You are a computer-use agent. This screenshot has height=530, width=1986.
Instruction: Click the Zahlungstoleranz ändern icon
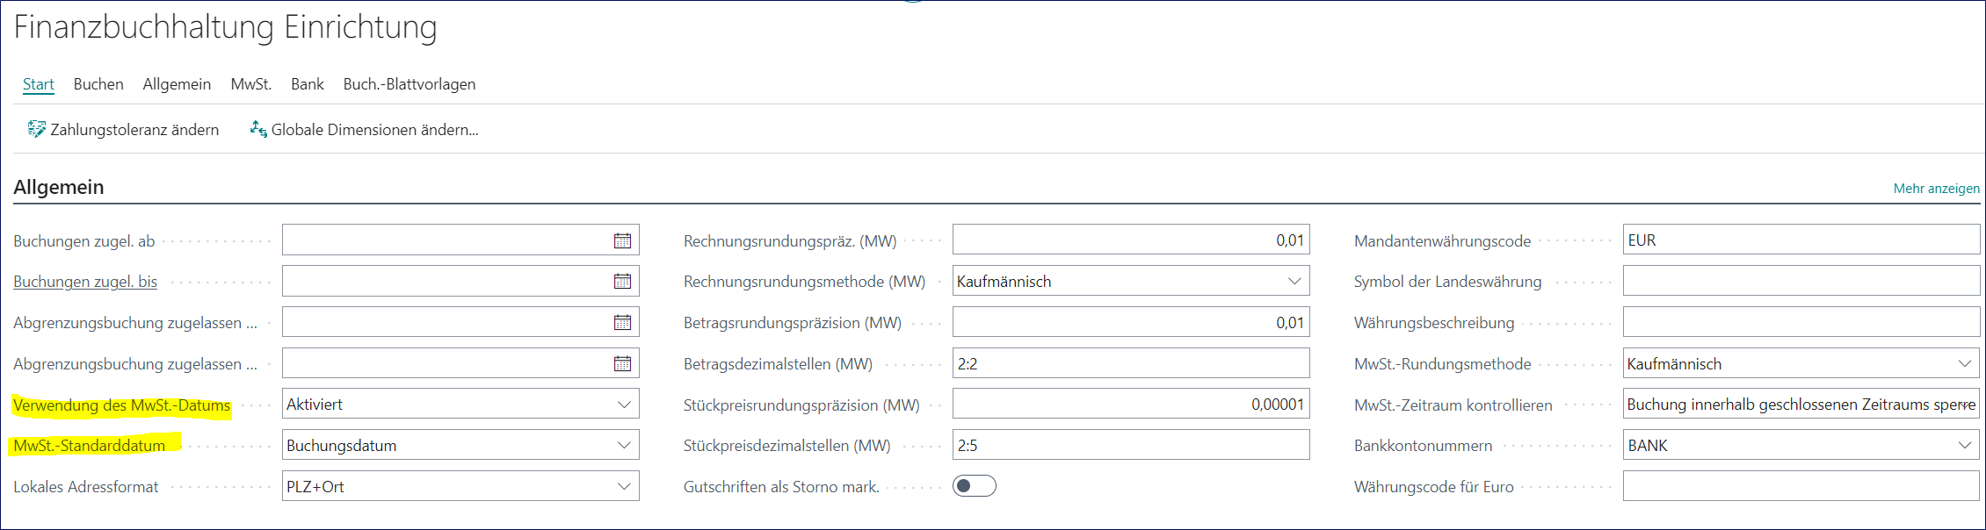[36, 130]
